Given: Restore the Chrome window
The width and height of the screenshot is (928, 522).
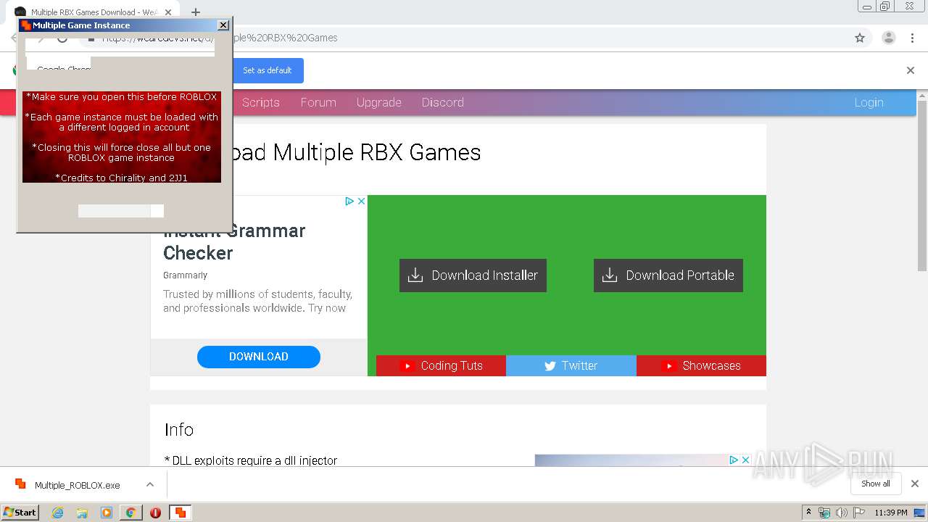Looking at the screenshot, I should [x=884, y=7].
